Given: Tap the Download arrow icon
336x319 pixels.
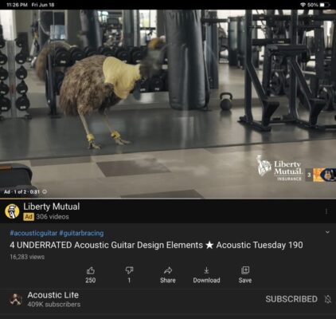Looking at the screenshot, I should (x=206, y=270).
